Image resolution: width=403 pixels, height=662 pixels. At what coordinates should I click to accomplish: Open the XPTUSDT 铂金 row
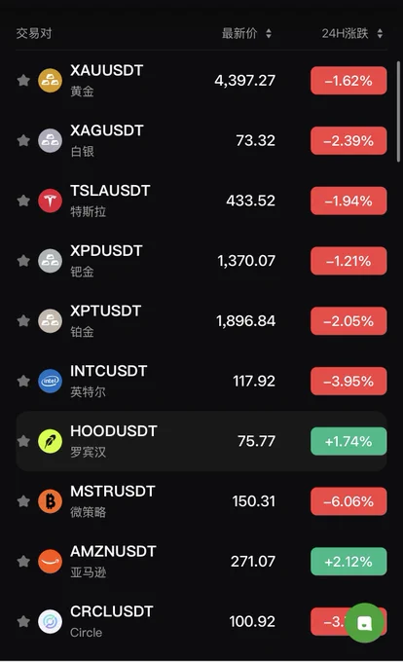tap(201, 321)
